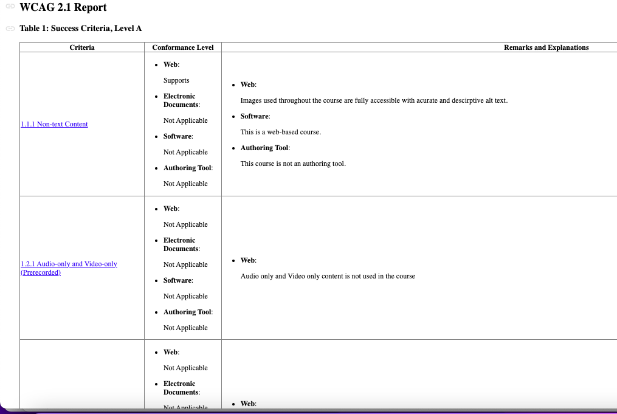Select Table 1: Success Criteria, Level A heading
Screen dimensions: 617x414
tap(81, 29)
